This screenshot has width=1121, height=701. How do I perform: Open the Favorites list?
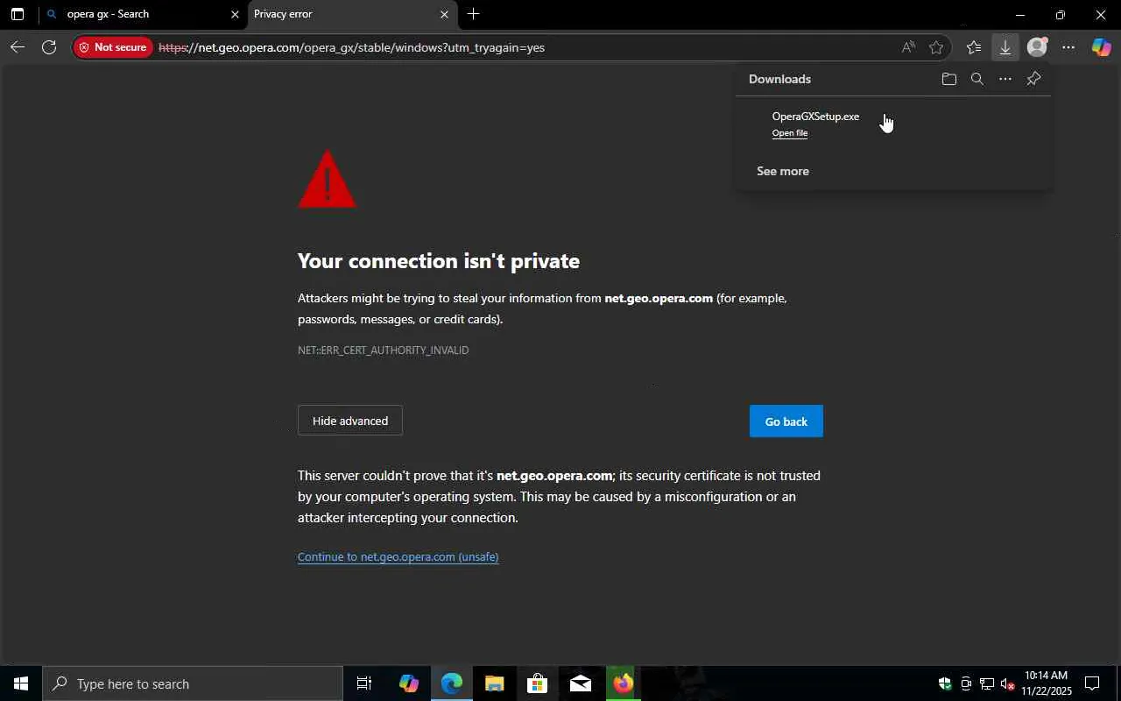point(974,47)
